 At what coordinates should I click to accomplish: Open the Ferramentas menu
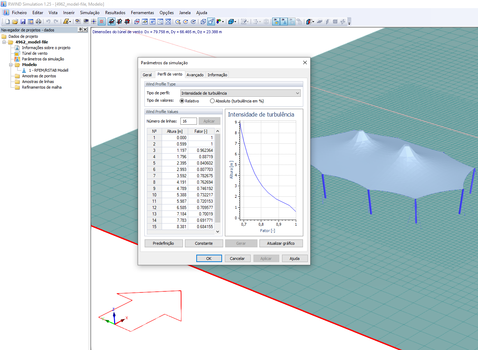point(142,13)
